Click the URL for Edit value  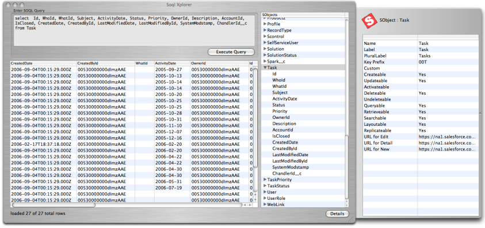point(447,137)
